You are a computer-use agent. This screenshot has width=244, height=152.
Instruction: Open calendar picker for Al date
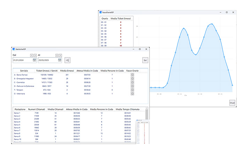[60, 60]
